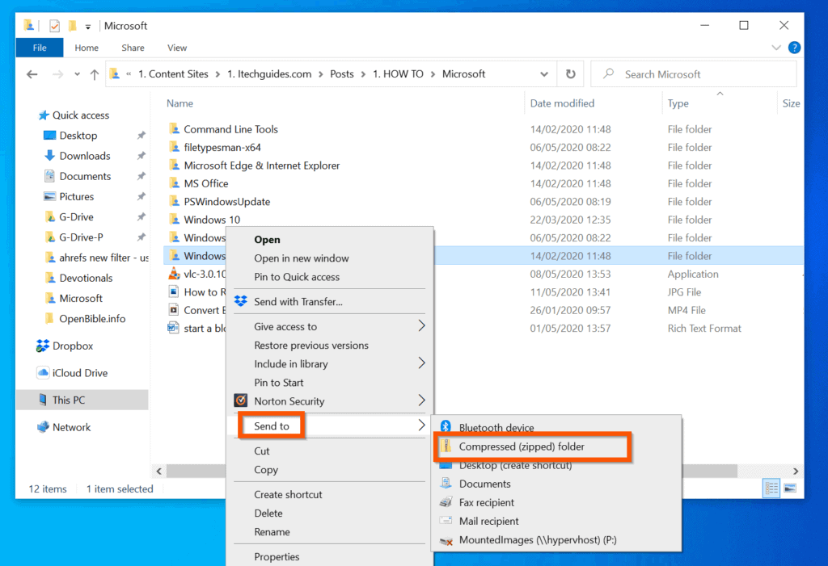The height and width of the screenshot is (566, 828).
Task: Click the Network icon in the sidebar
Action: [43, 427]
